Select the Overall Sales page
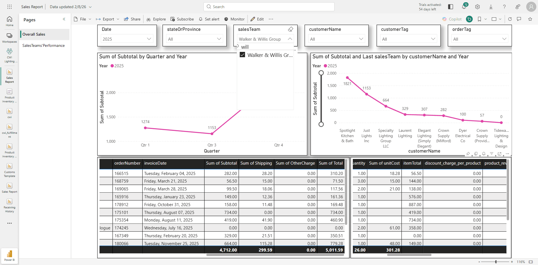 point(45,34)
